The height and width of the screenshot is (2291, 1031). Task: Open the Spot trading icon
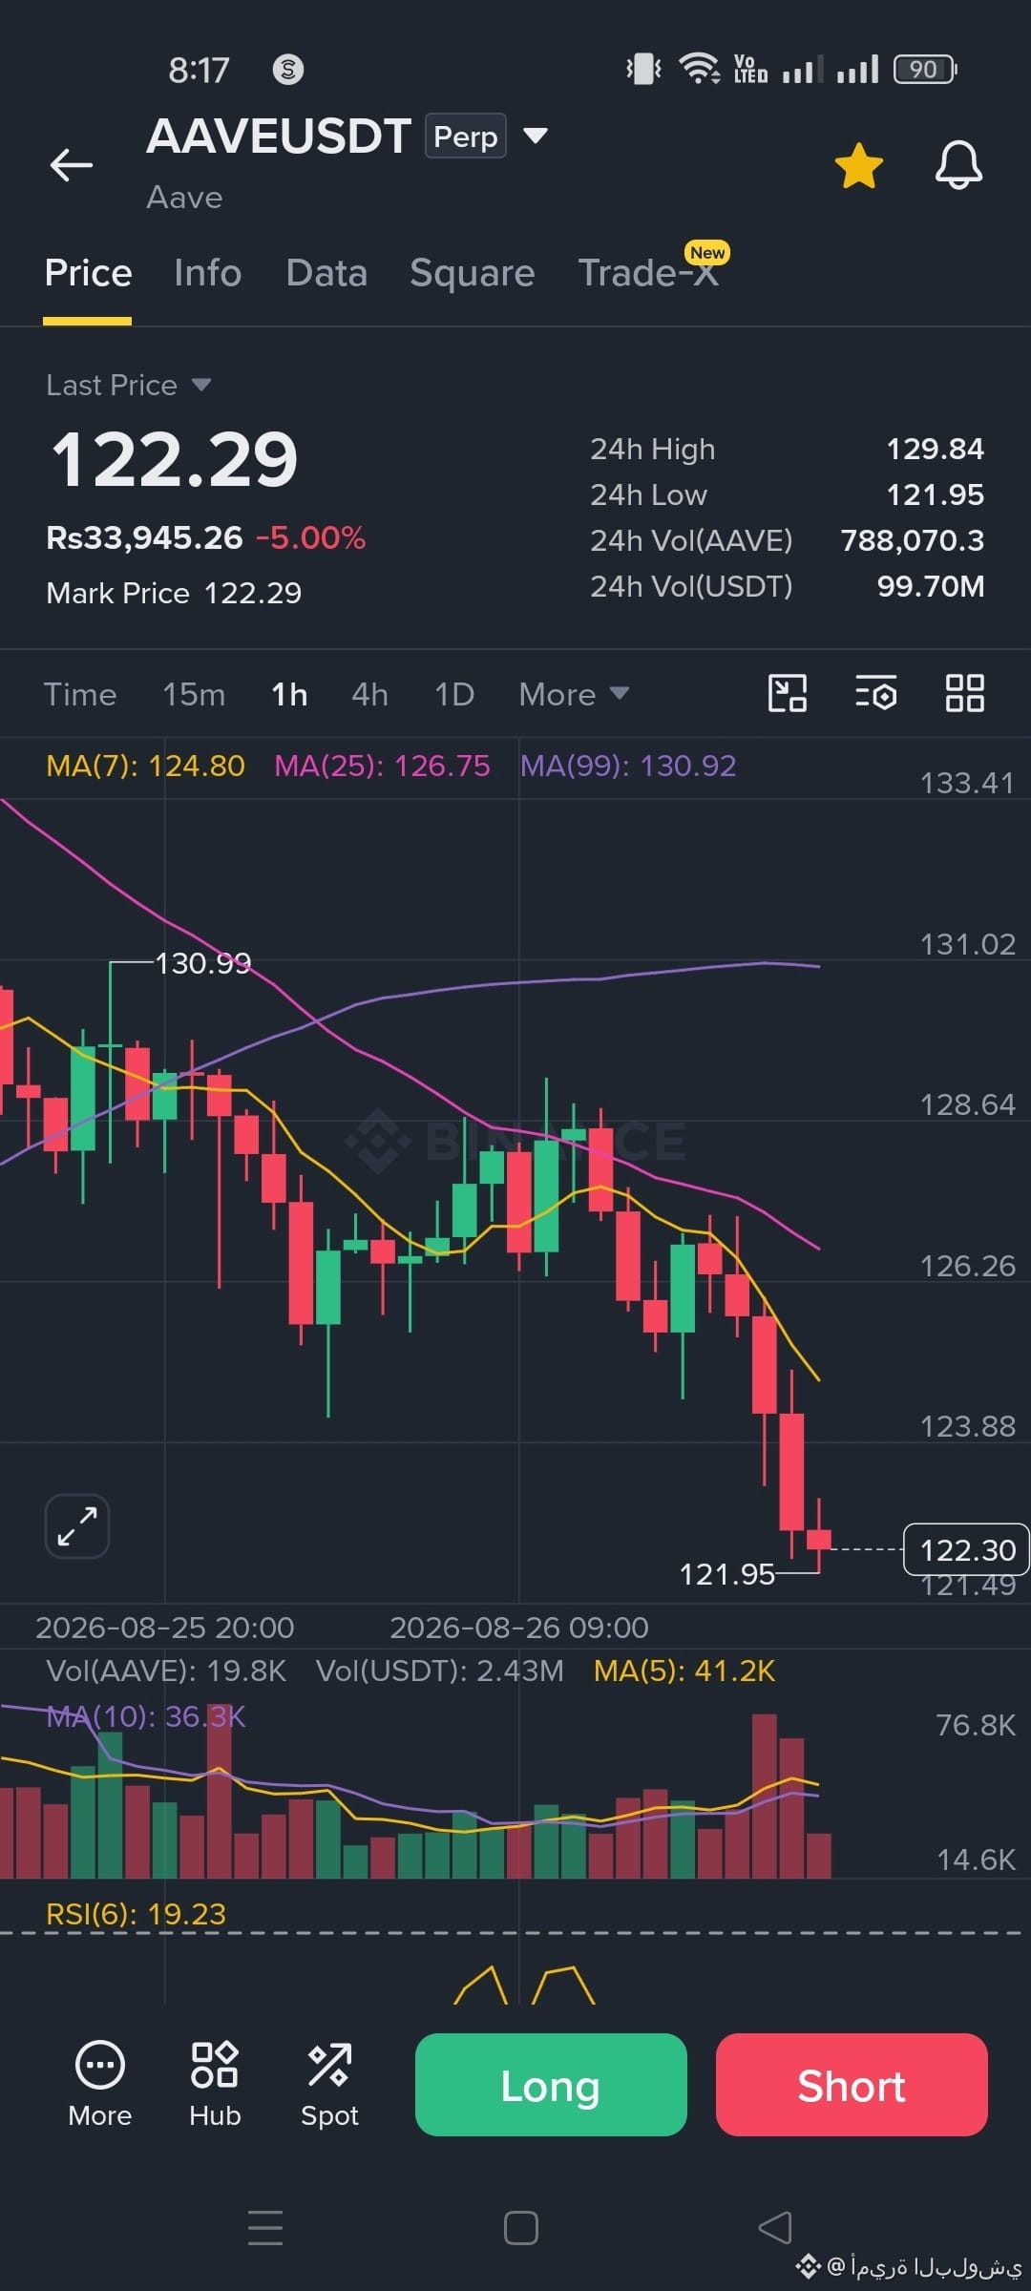[x=329, y=2086]
